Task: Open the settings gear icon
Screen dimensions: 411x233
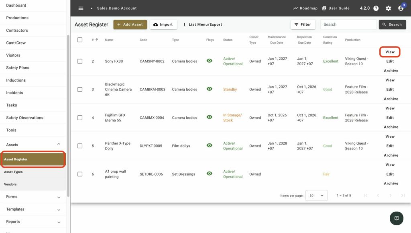Action: pyautogui.click(x=388, y=8)
